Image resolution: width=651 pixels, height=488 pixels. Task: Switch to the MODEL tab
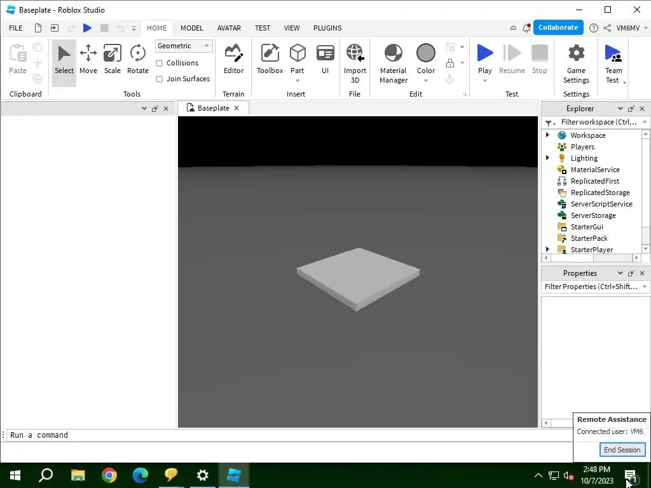tap(192, 28)
